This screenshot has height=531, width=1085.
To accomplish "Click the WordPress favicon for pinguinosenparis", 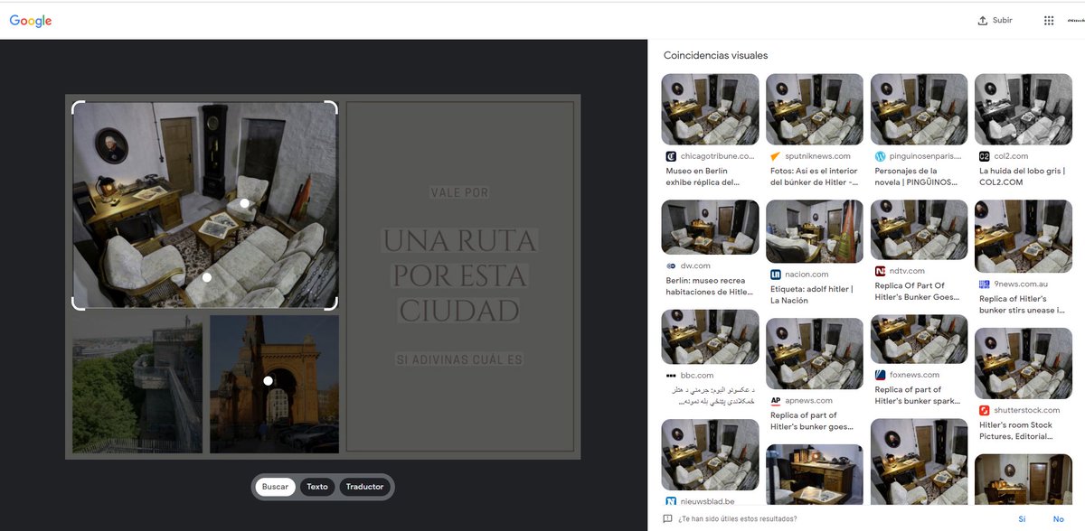I will click(x=881, y=156).
